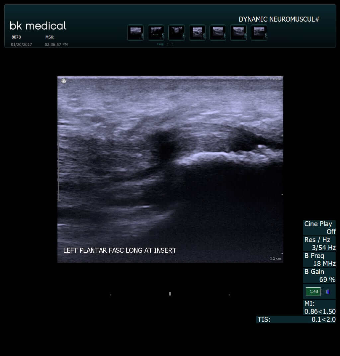
Task: Click the probe orientation marker on the scan
Action: click(x=64, y=81)
